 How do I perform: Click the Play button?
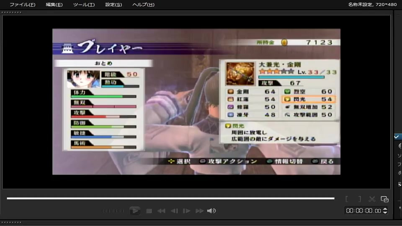[135, 211]
